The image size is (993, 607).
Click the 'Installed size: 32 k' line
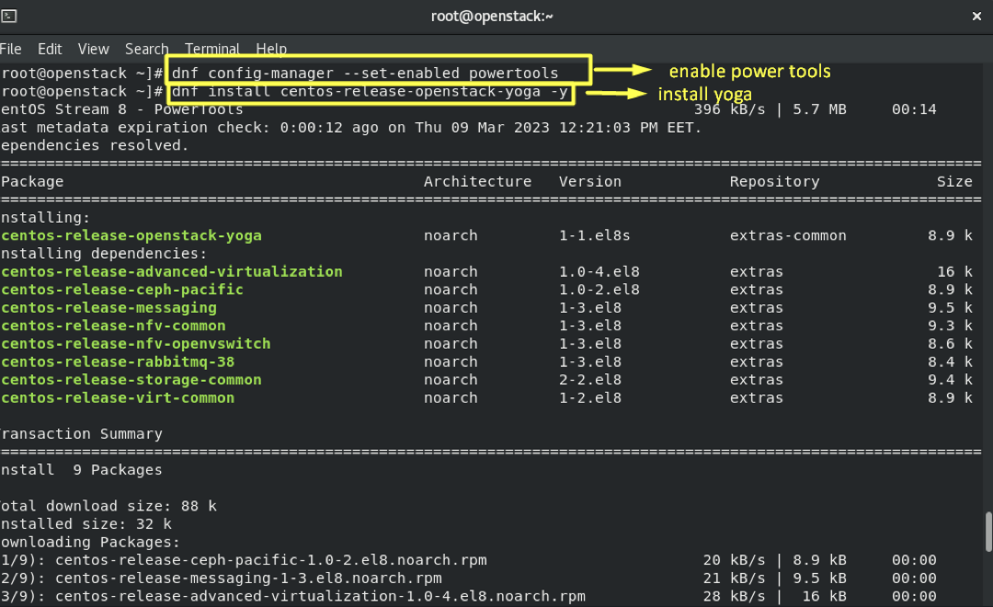click(x=86, y=524)
